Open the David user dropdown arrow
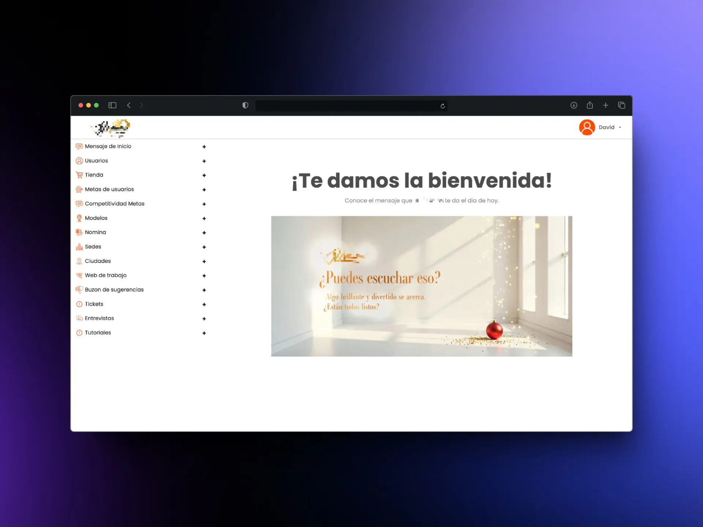Viewport: 703px width, 527px height. point(620,128)
